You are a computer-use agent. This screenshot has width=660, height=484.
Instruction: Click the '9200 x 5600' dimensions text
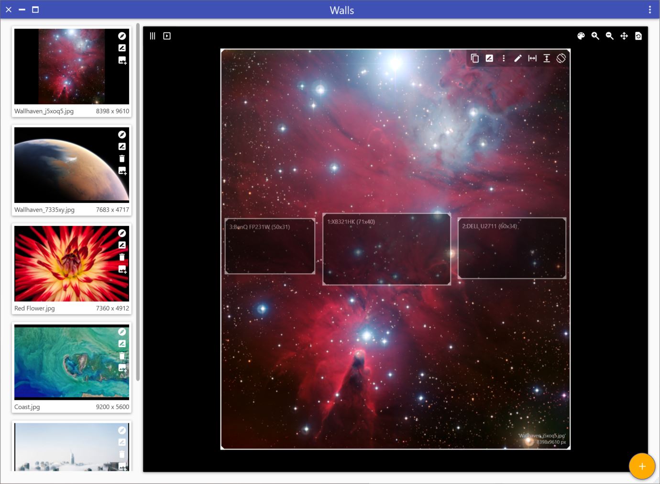112,407
